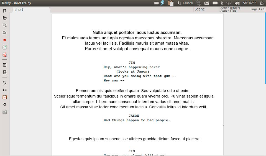Click 'Bad things happen to bad people.'
This screenshot has height=156, width=266.
[x=137, y=120]
